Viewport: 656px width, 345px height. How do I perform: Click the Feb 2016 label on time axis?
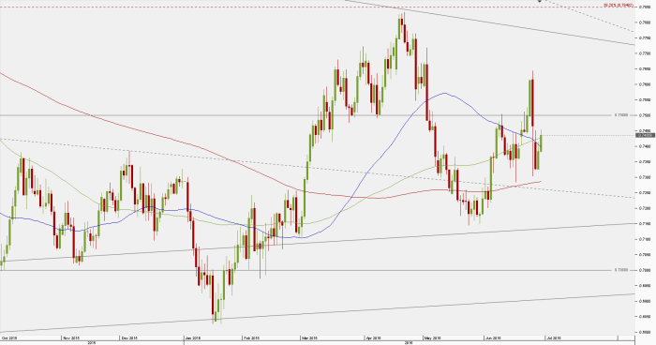coord(251,337)
